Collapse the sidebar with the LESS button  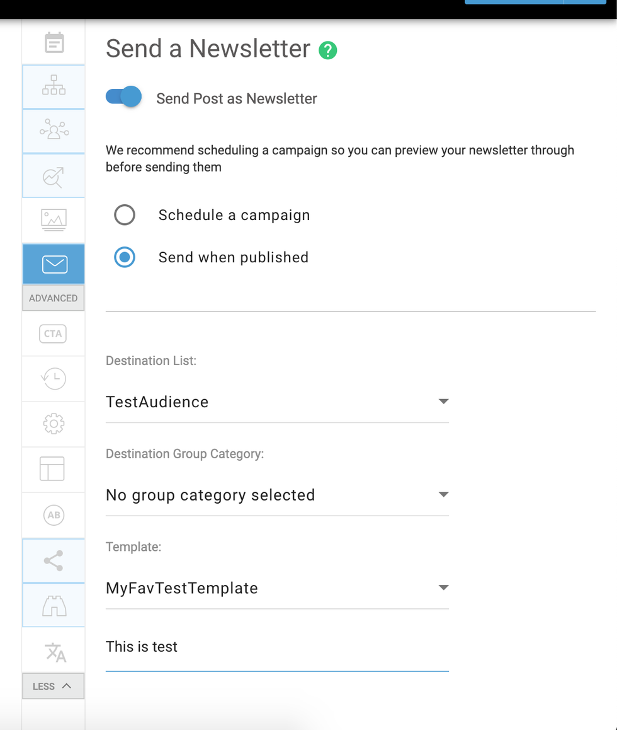53,686
